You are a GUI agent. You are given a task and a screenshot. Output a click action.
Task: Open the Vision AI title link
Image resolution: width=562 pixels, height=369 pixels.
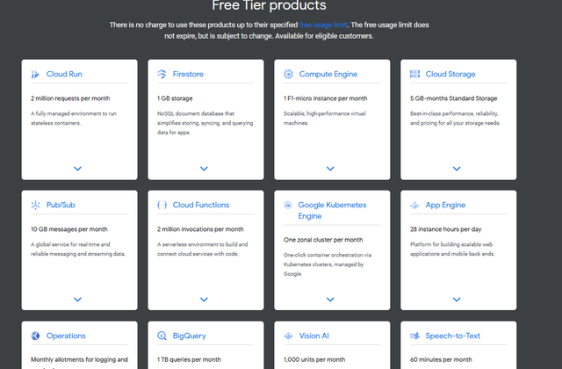314,336
